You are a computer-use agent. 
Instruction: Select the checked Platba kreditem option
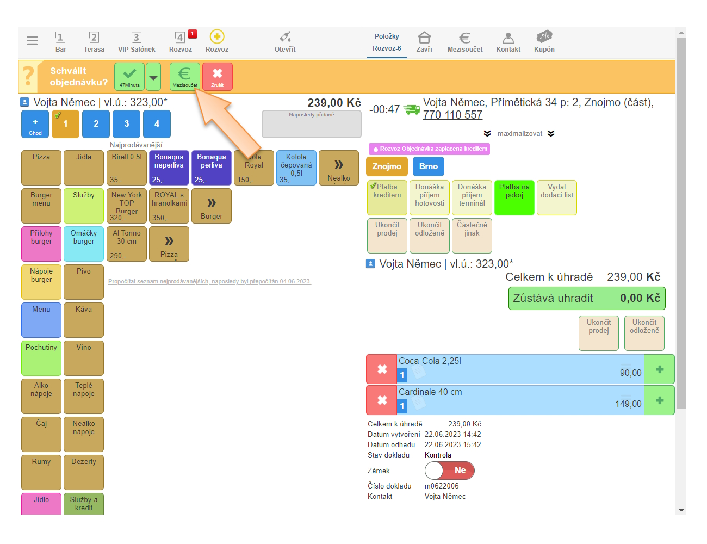[387, 197]
